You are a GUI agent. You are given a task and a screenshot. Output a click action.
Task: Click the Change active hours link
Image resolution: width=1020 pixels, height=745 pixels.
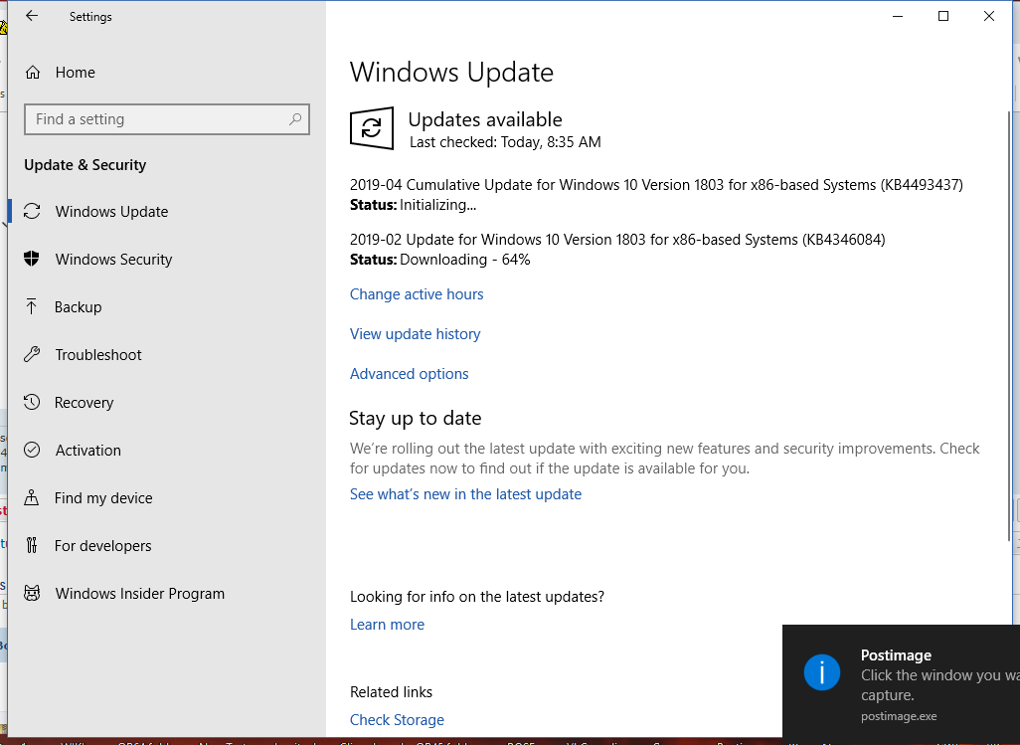[x=417, y=294]
